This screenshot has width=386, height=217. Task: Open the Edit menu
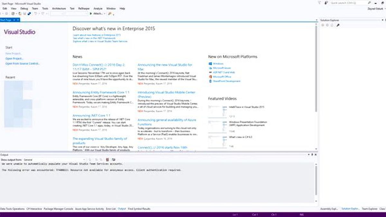[5, 8]
